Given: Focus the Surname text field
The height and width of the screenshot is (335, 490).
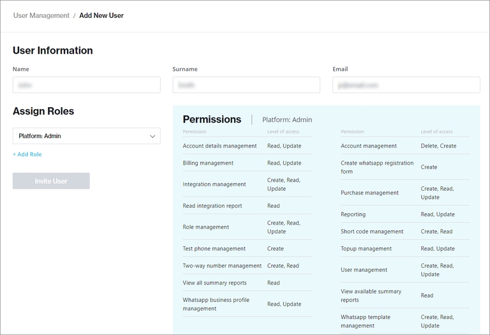Looking at the screenshot, I should click(x=246, y=85).
